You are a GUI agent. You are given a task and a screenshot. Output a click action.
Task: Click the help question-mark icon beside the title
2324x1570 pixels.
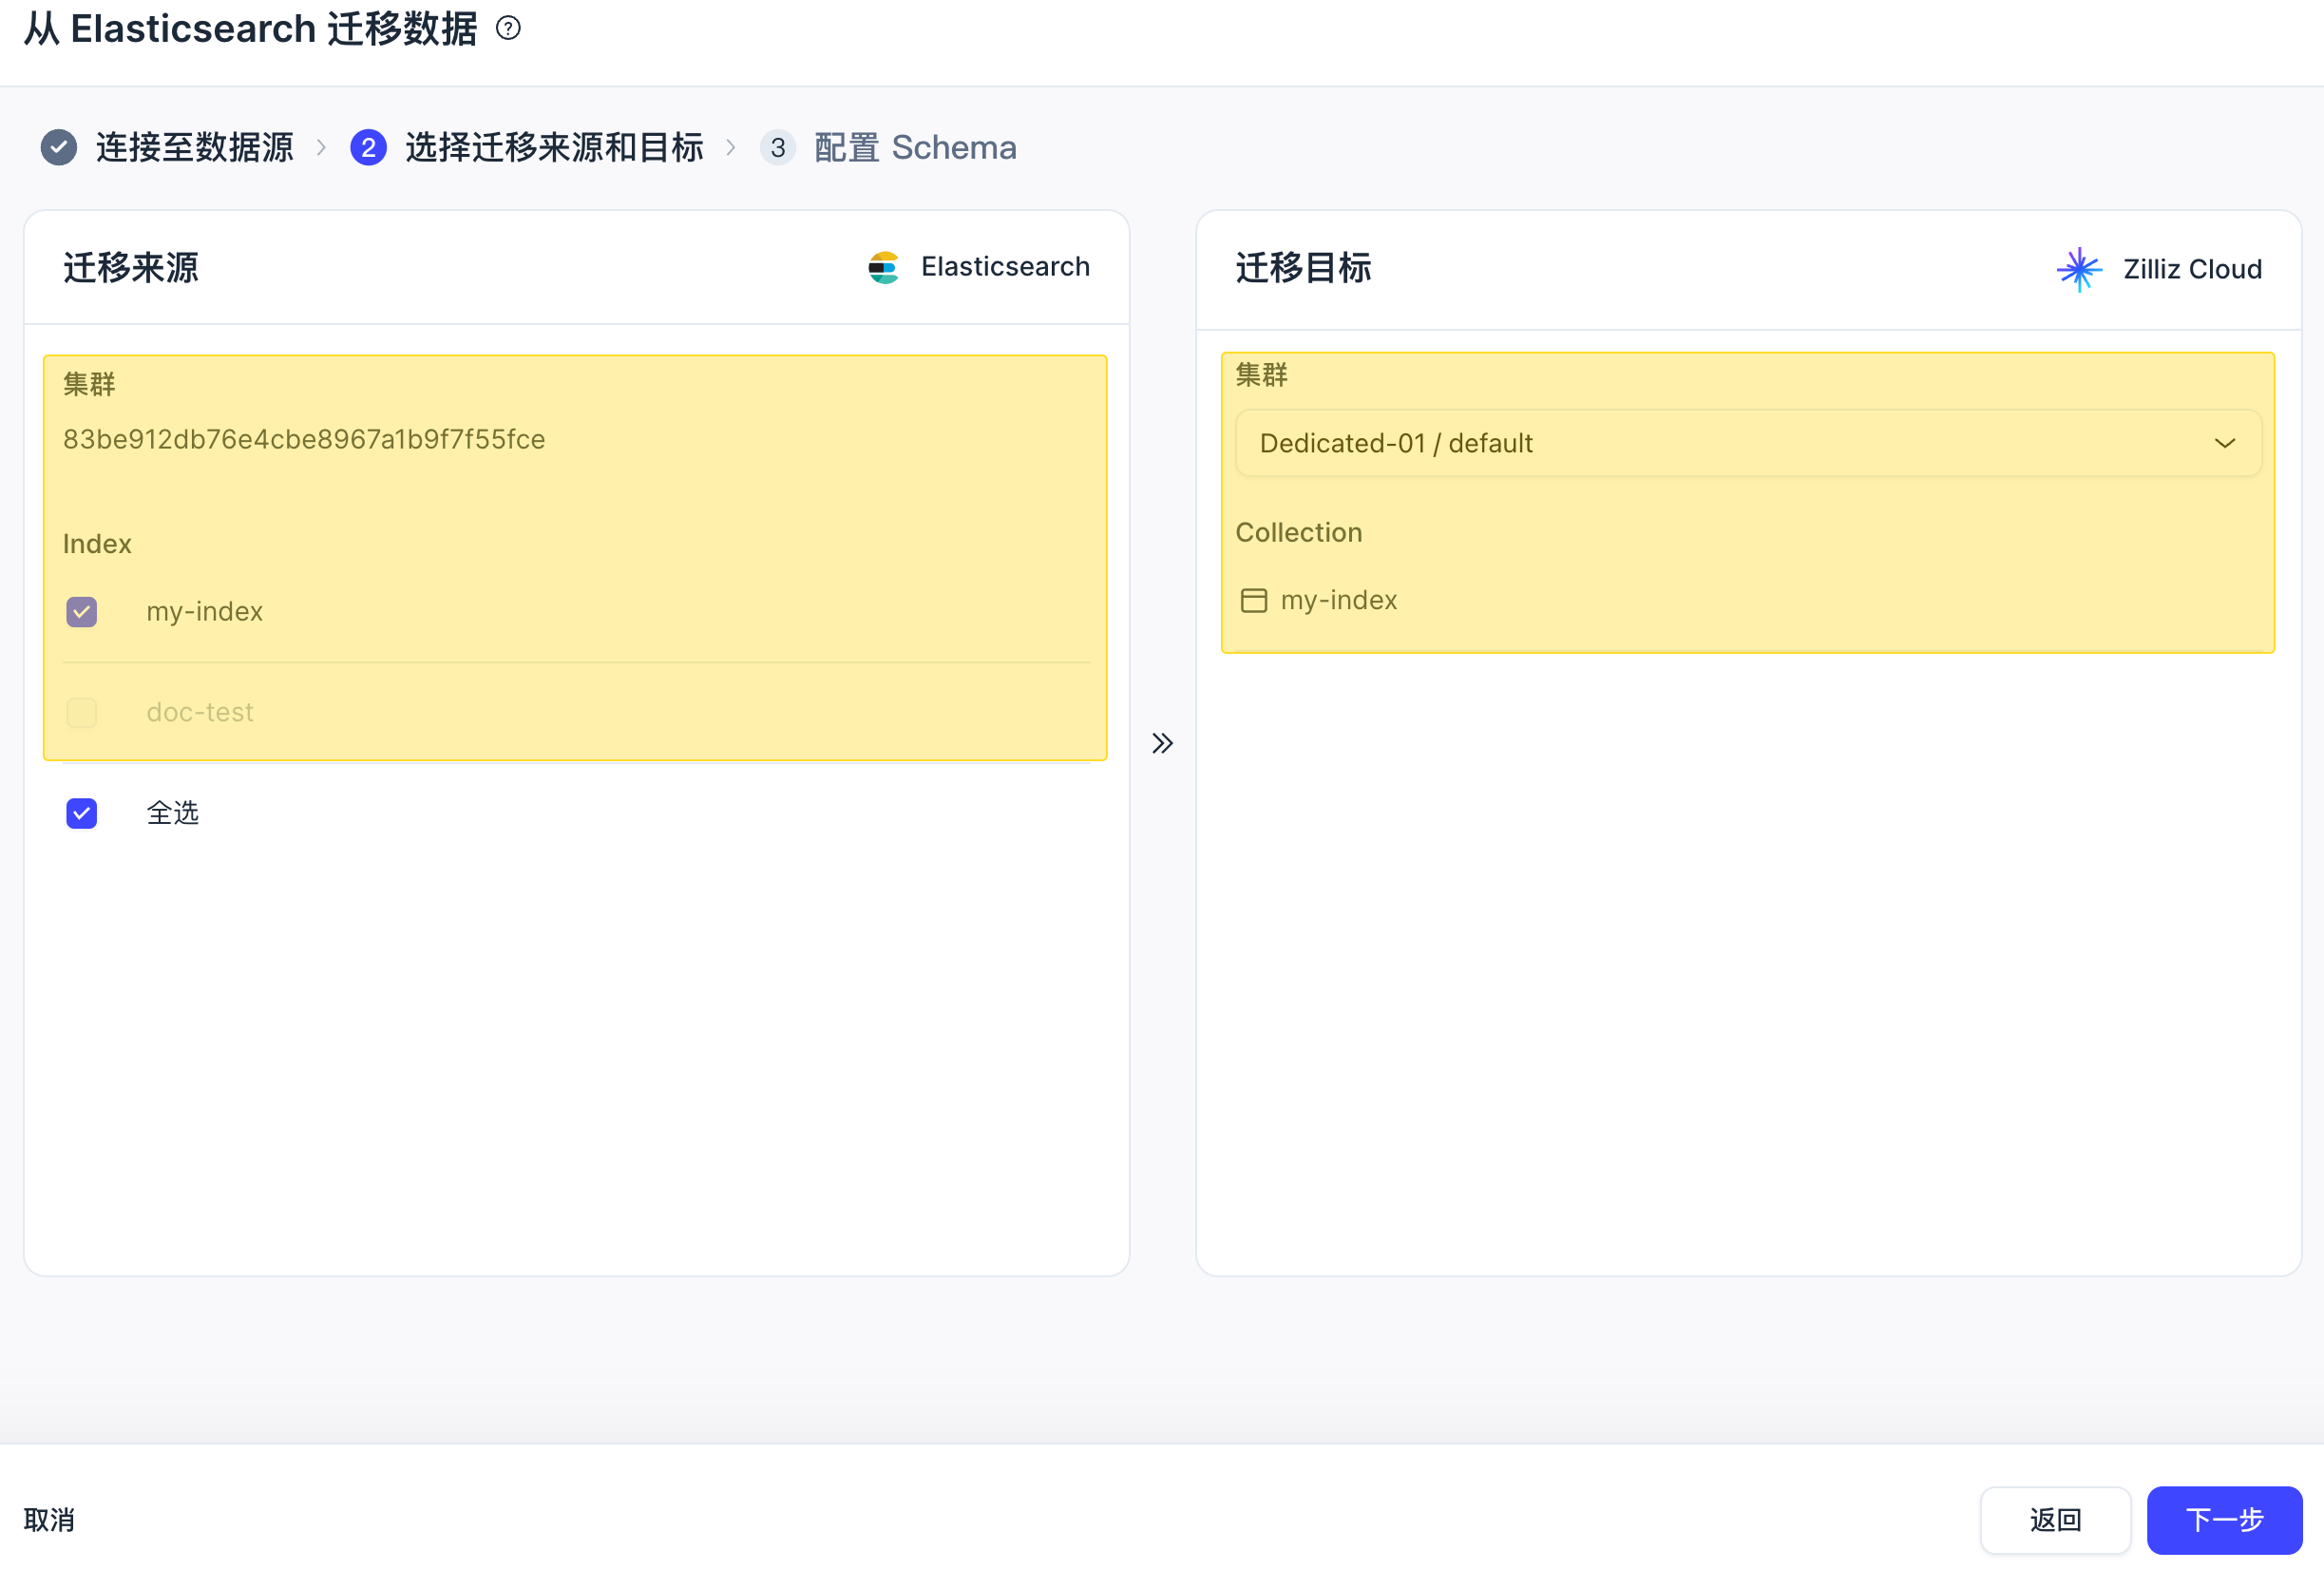coord(508,28)
